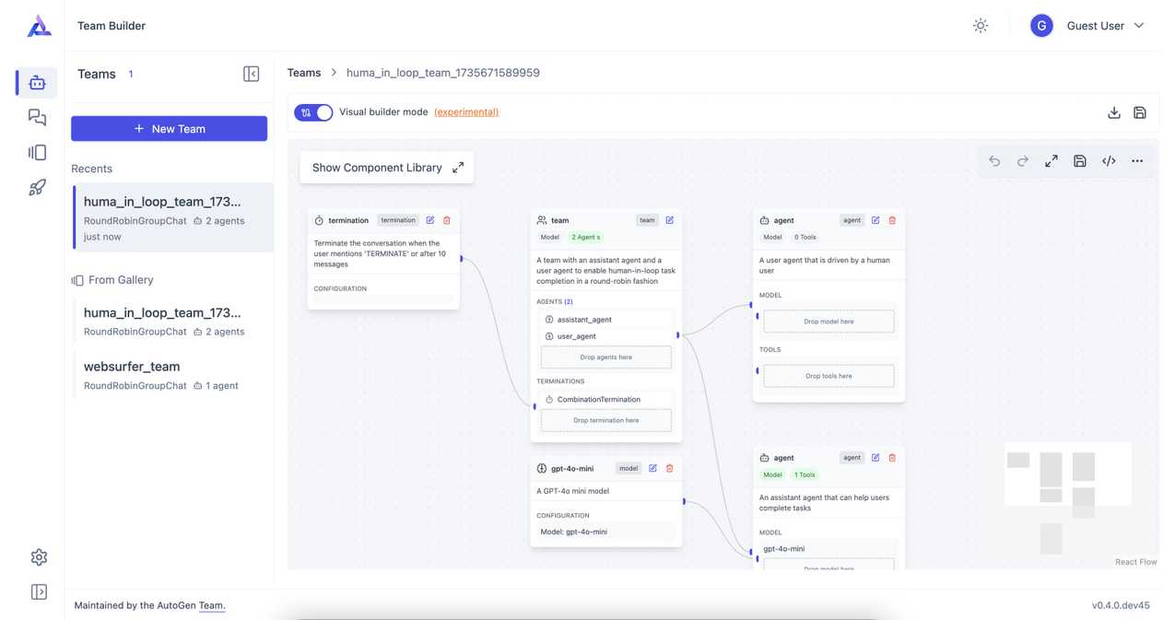This screenshot has height=620, width=1175.
Task: Open the experimental link
Action: 466,112
